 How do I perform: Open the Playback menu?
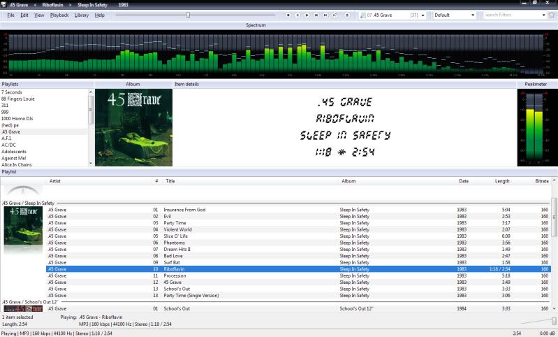(59, 15)
